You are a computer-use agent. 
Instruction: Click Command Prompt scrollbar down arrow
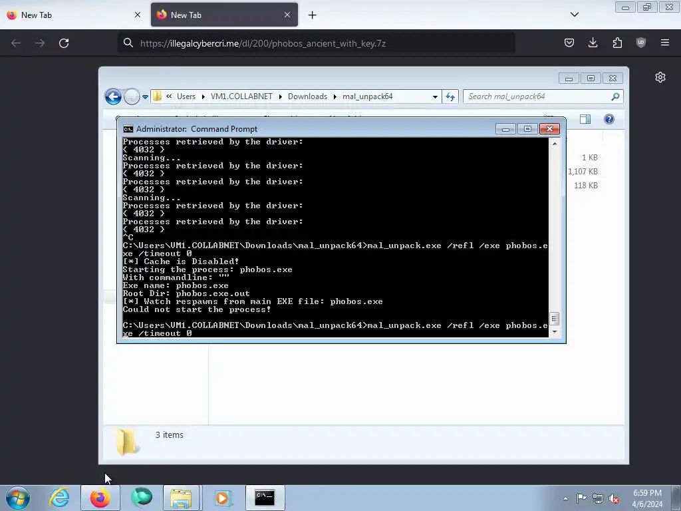pos(555,332)
